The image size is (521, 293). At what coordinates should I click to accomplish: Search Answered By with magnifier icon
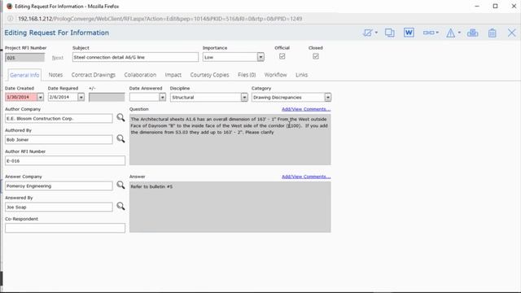click(x=120, y=206)
